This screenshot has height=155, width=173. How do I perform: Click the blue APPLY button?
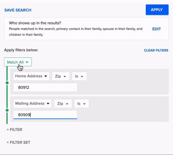pyautogui.click(x=157, y=10)
